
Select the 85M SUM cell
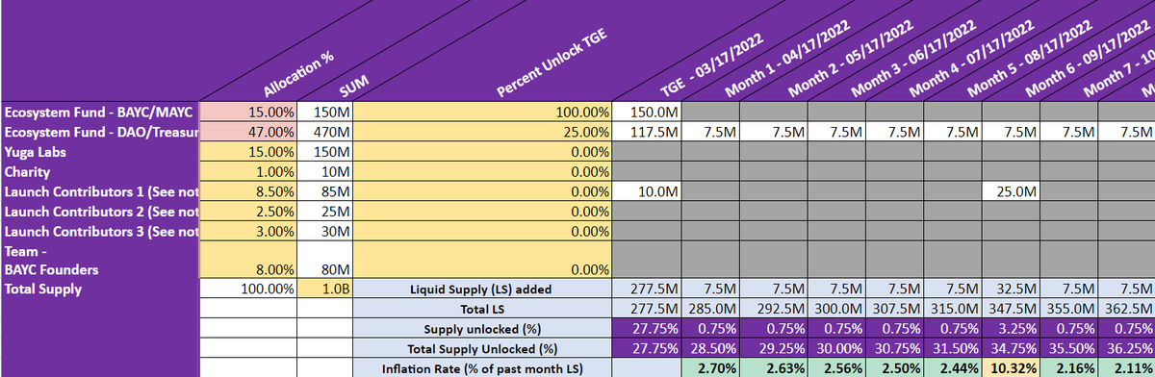tap(325, 191)
